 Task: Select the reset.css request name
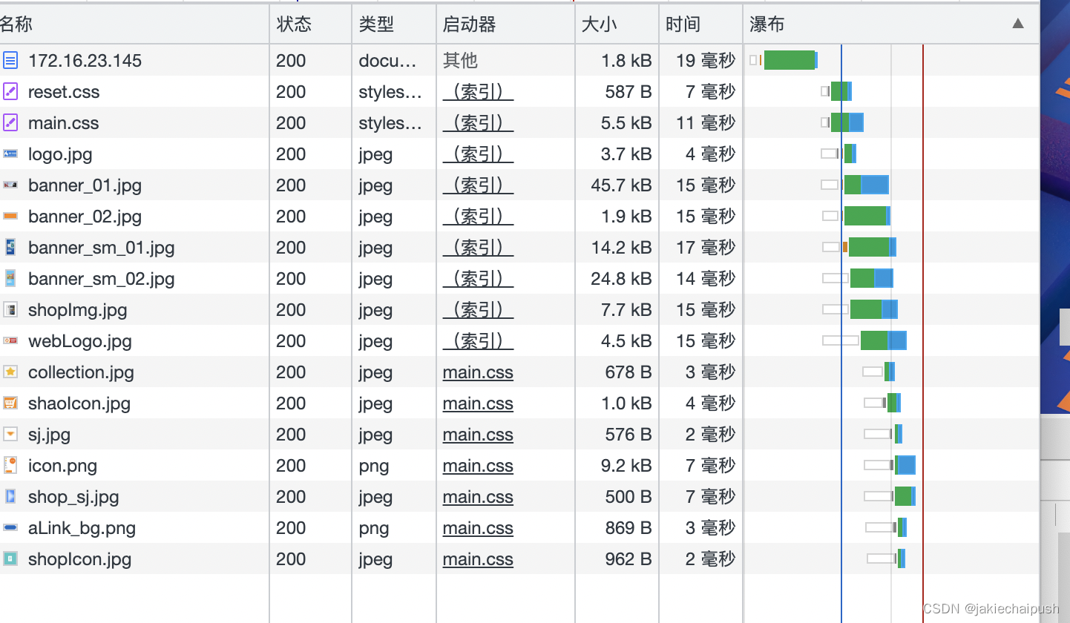(x=64, y=92)
